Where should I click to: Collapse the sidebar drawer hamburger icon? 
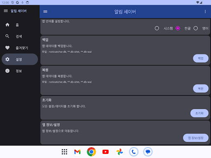[6, 11]
